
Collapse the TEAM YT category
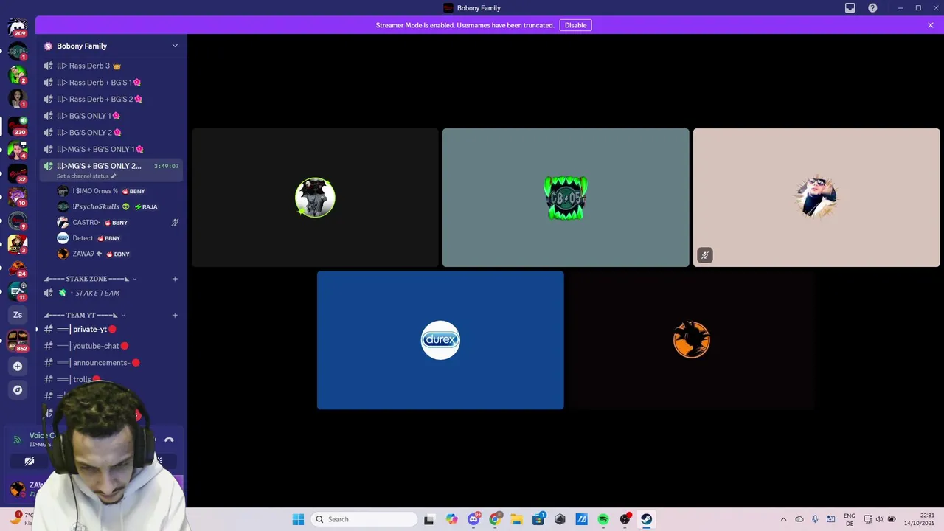coord(84,315)
